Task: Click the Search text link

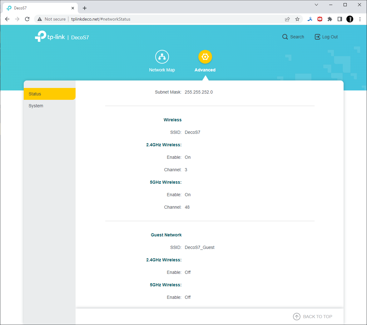Action: tap(297, 37)
